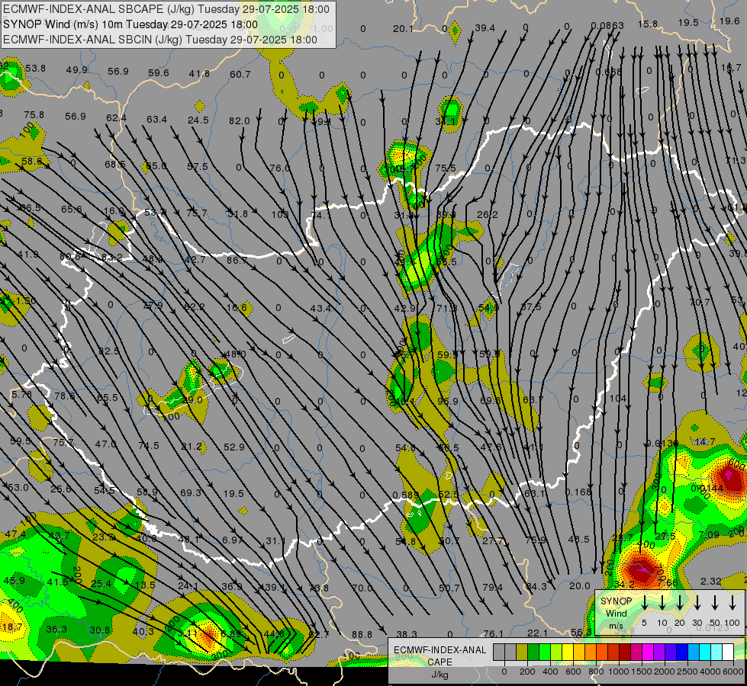The height and width of the screenshot is (686, 747).
Task: Click the wind legend arrow above the 30 label
Action: (697, 603)
